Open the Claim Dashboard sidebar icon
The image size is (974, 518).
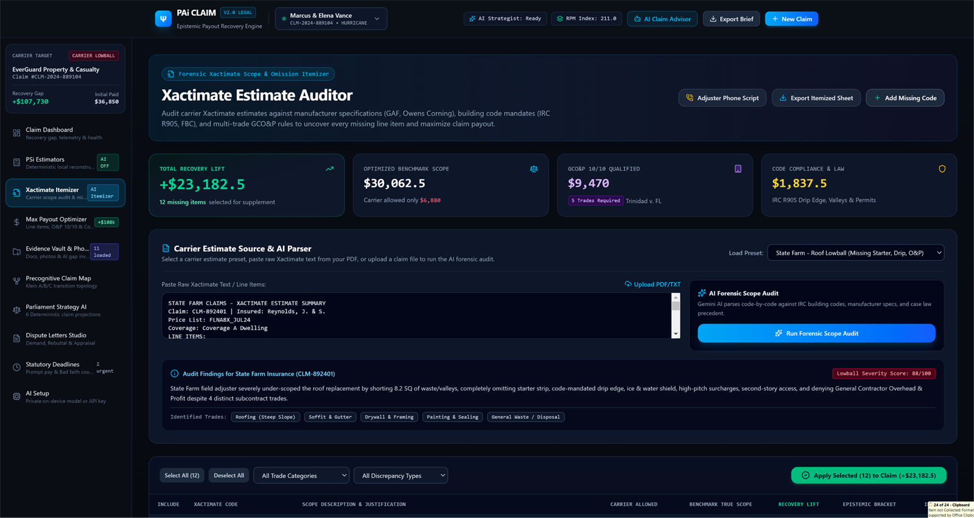coord(16,133)
